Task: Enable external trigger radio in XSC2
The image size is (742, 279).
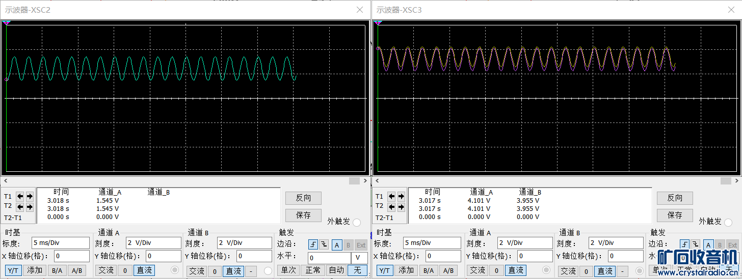Action: 357,222
